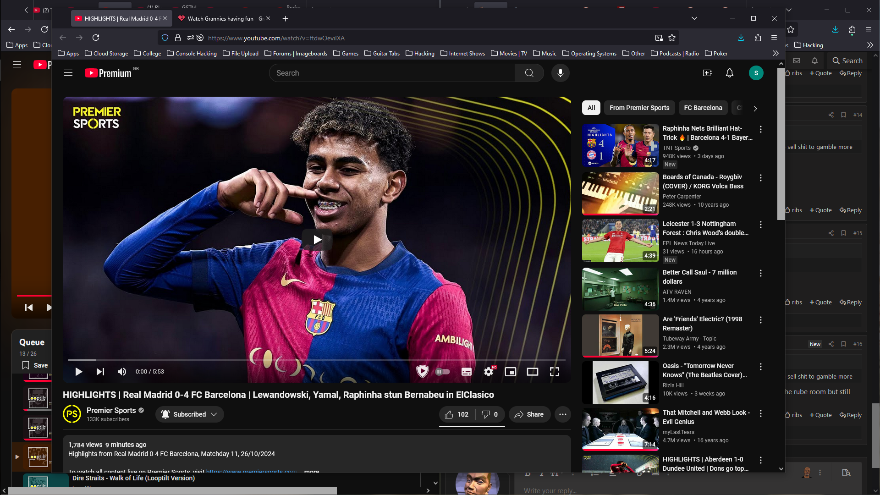Open Subscribed notification dropdown
This screenshot has width=880, height=495.
(189, 414)
